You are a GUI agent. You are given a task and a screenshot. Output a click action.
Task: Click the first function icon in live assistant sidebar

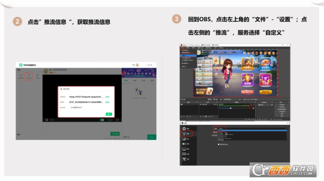tap(21, 76)
